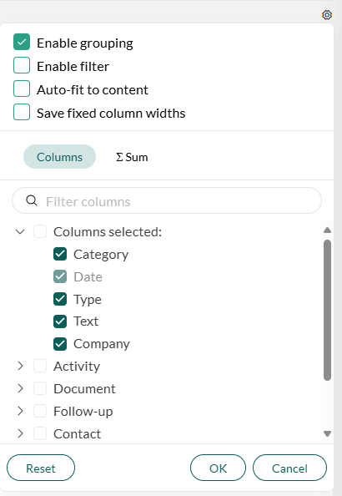Confirm with the OK button
The height and width of the screenshot is (496, 342).
tap(218, 468)
